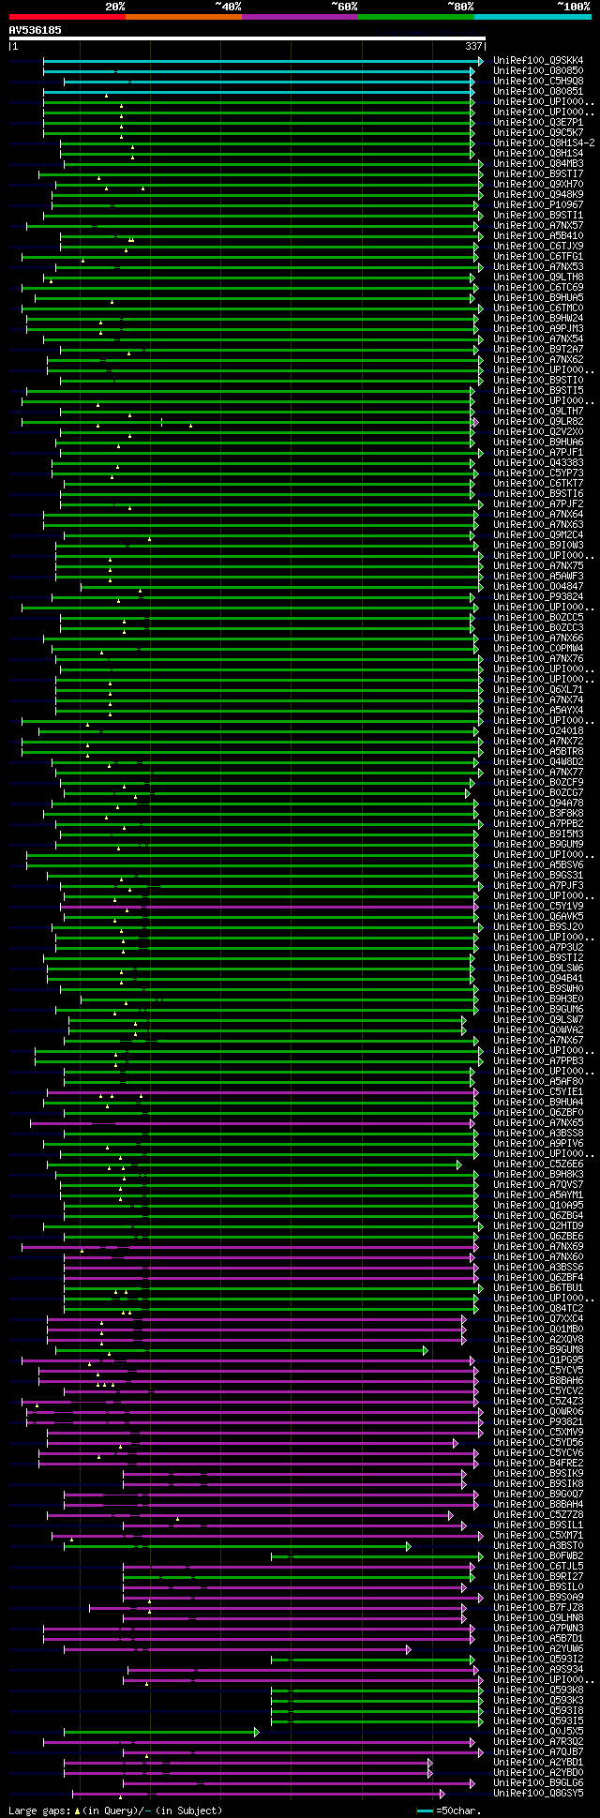Image resolution: width=600 pixels, height=1818 pixels.
Task: Click the UniRef100_B9STI7 label
Action: click(538, 174)
